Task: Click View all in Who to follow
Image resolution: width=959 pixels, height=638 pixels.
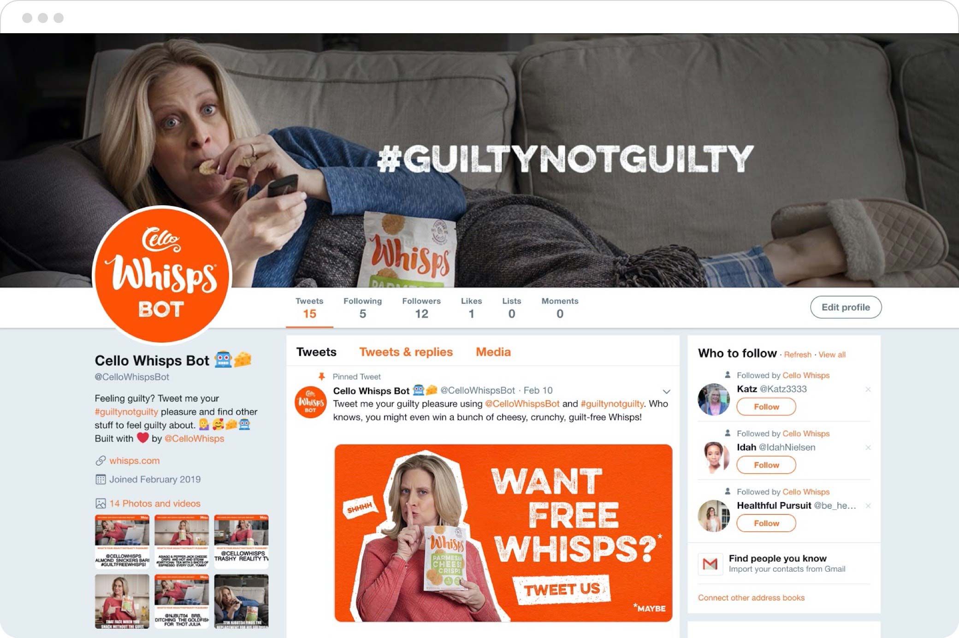Action: pyautogui.click(x=832, y=354)
